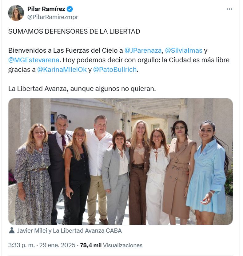Open the three-dot more options menu
The height and width of the screenshot is (256, 243).
pos(229,9)
